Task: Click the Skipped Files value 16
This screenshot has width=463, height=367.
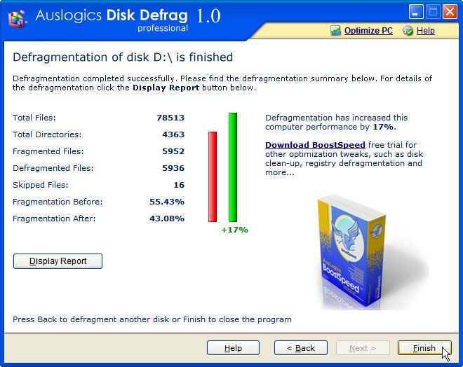Action: [179, 185]
